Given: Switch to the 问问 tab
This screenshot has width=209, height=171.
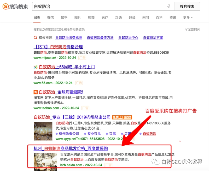Looking at the screenshot, I should click(x=146, y=18).
